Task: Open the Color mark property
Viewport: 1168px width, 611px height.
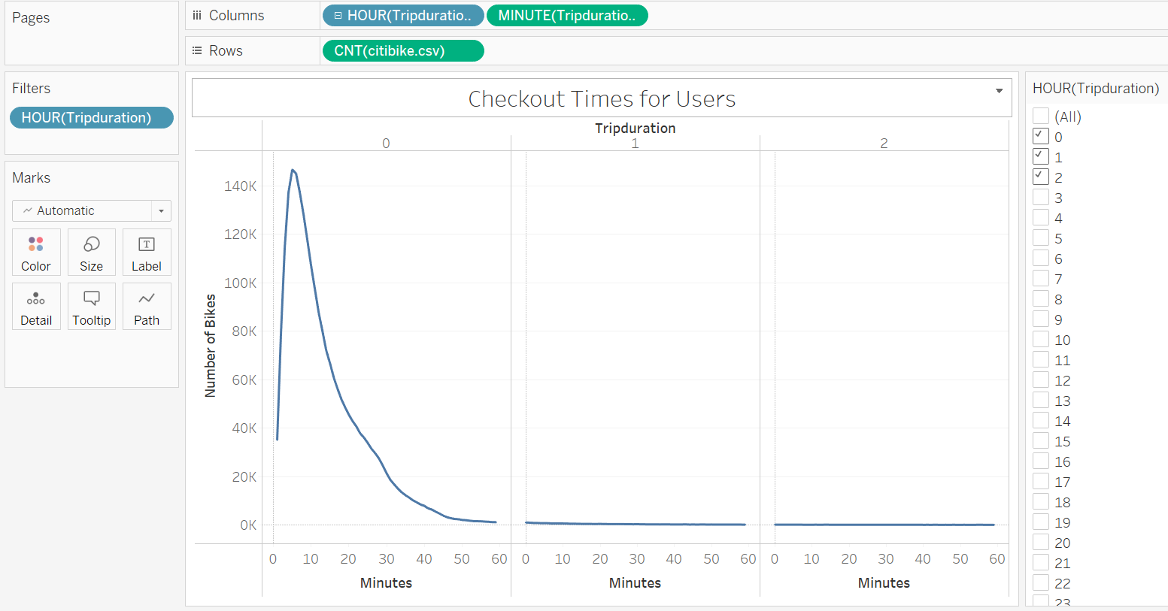Action: (35, 252)
